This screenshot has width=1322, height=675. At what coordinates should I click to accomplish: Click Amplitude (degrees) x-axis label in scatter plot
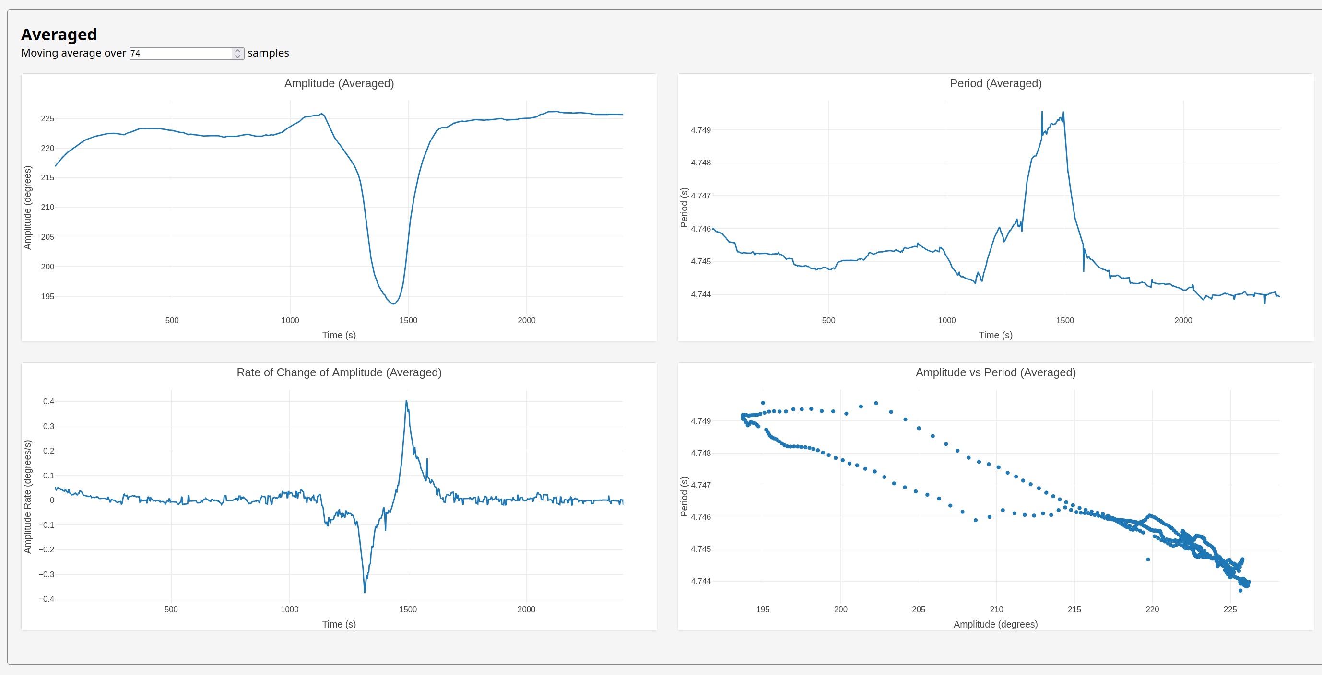click(995, 624)
